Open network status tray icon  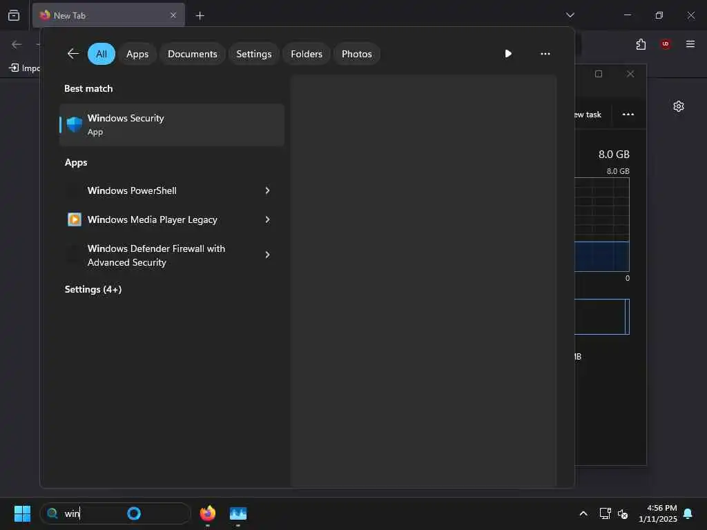pyautogui.click(x=605, y=513)
